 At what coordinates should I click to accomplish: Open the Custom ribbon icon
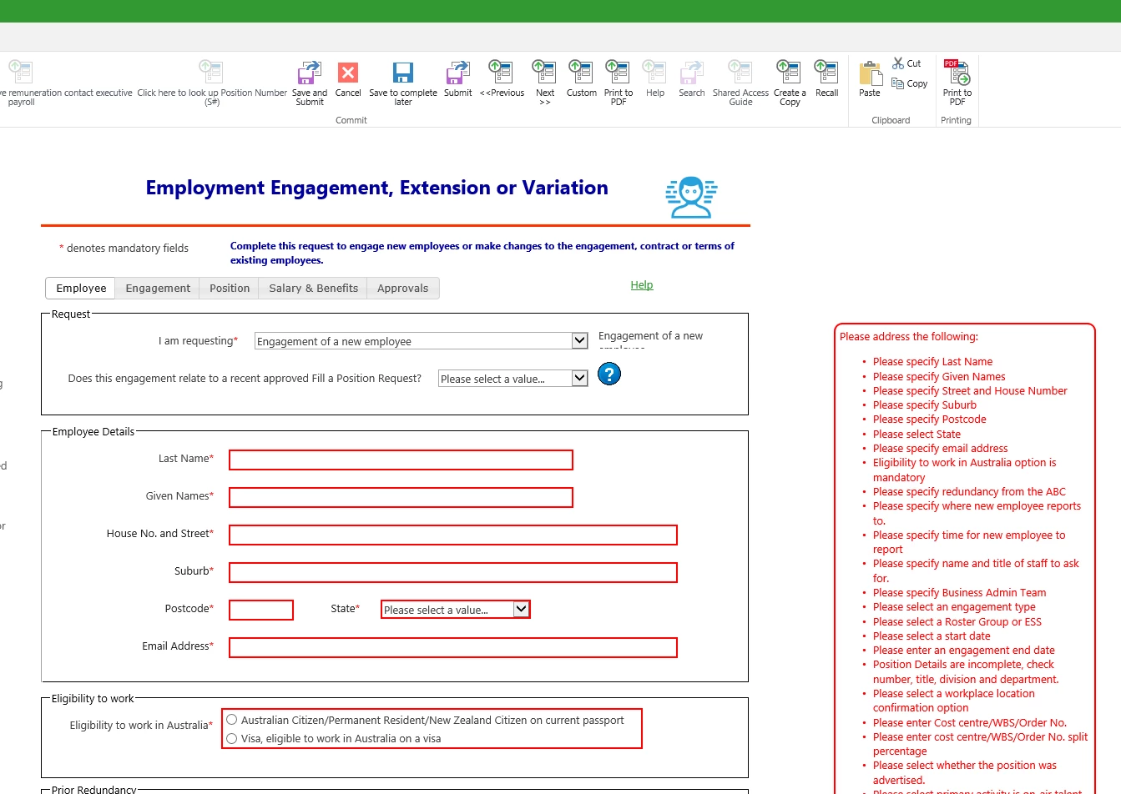tap(581, 73)
